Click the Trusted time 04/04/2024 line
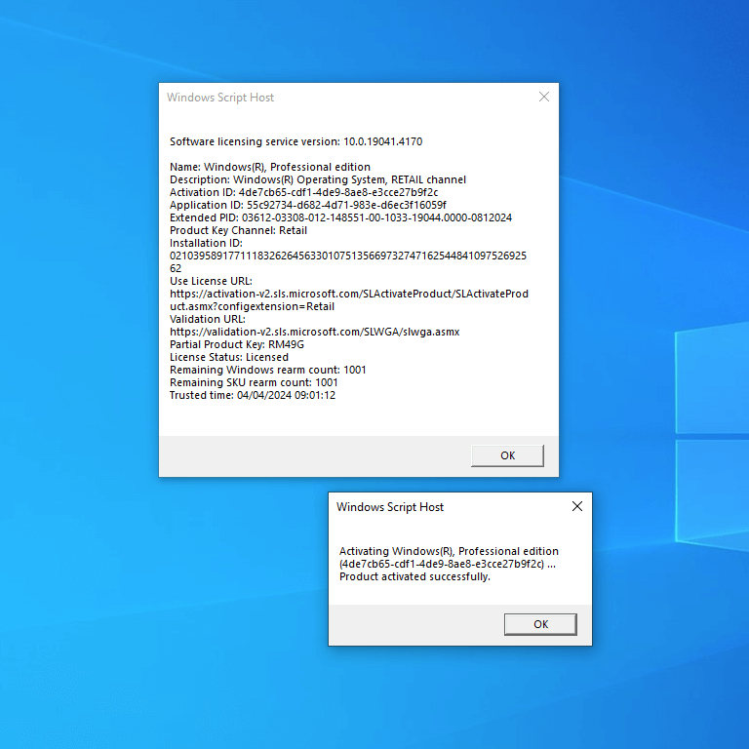 (x=253, y=395)
